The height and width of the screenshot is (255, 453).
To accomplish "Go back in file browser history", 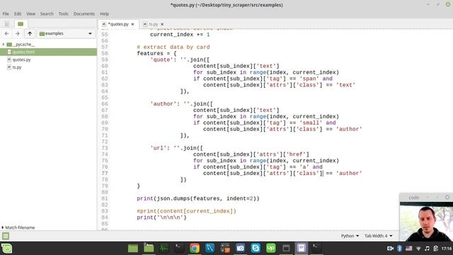I will pos(6,33).
